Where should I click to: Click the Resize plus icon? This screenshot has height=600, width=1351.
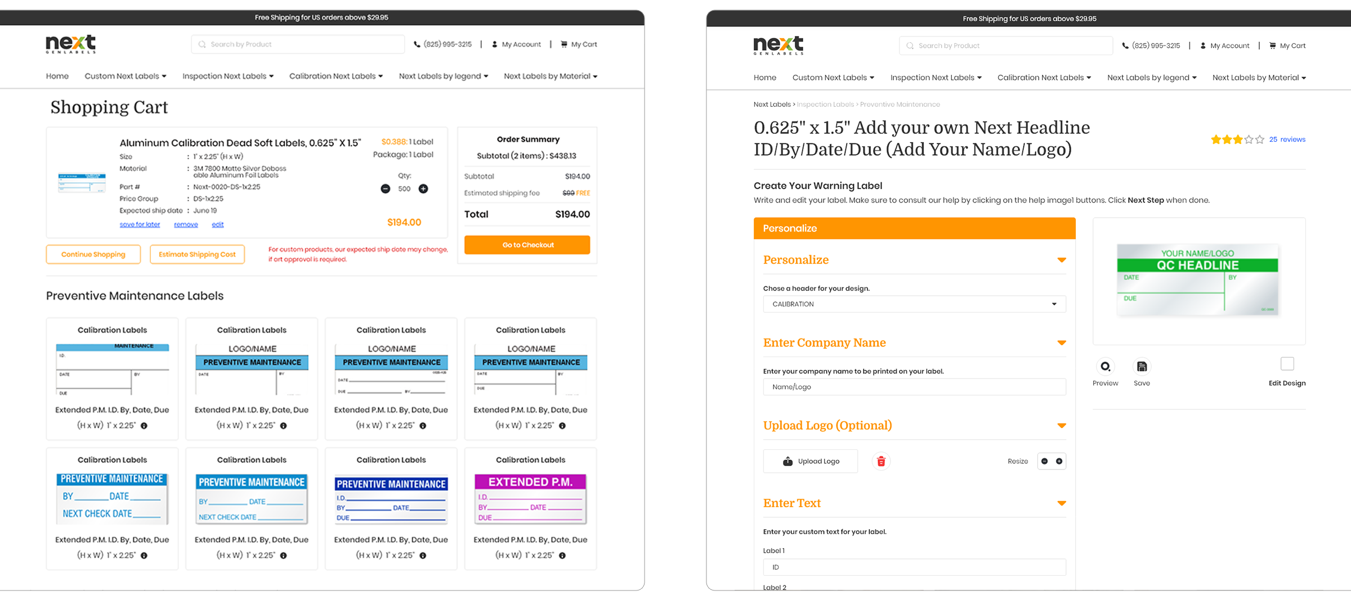1059,461
